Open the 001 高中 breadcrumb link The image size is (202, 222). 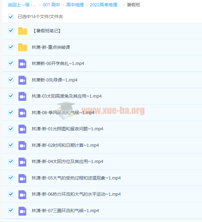click(51, 5)
